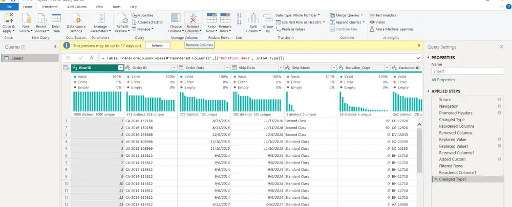The image size is (512, 207).
Task: Open the All Properties link
Action: coord(443,80)
